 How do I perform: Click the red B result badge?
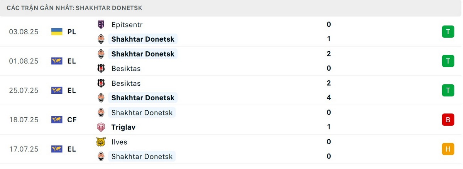(x=448, y=120)
